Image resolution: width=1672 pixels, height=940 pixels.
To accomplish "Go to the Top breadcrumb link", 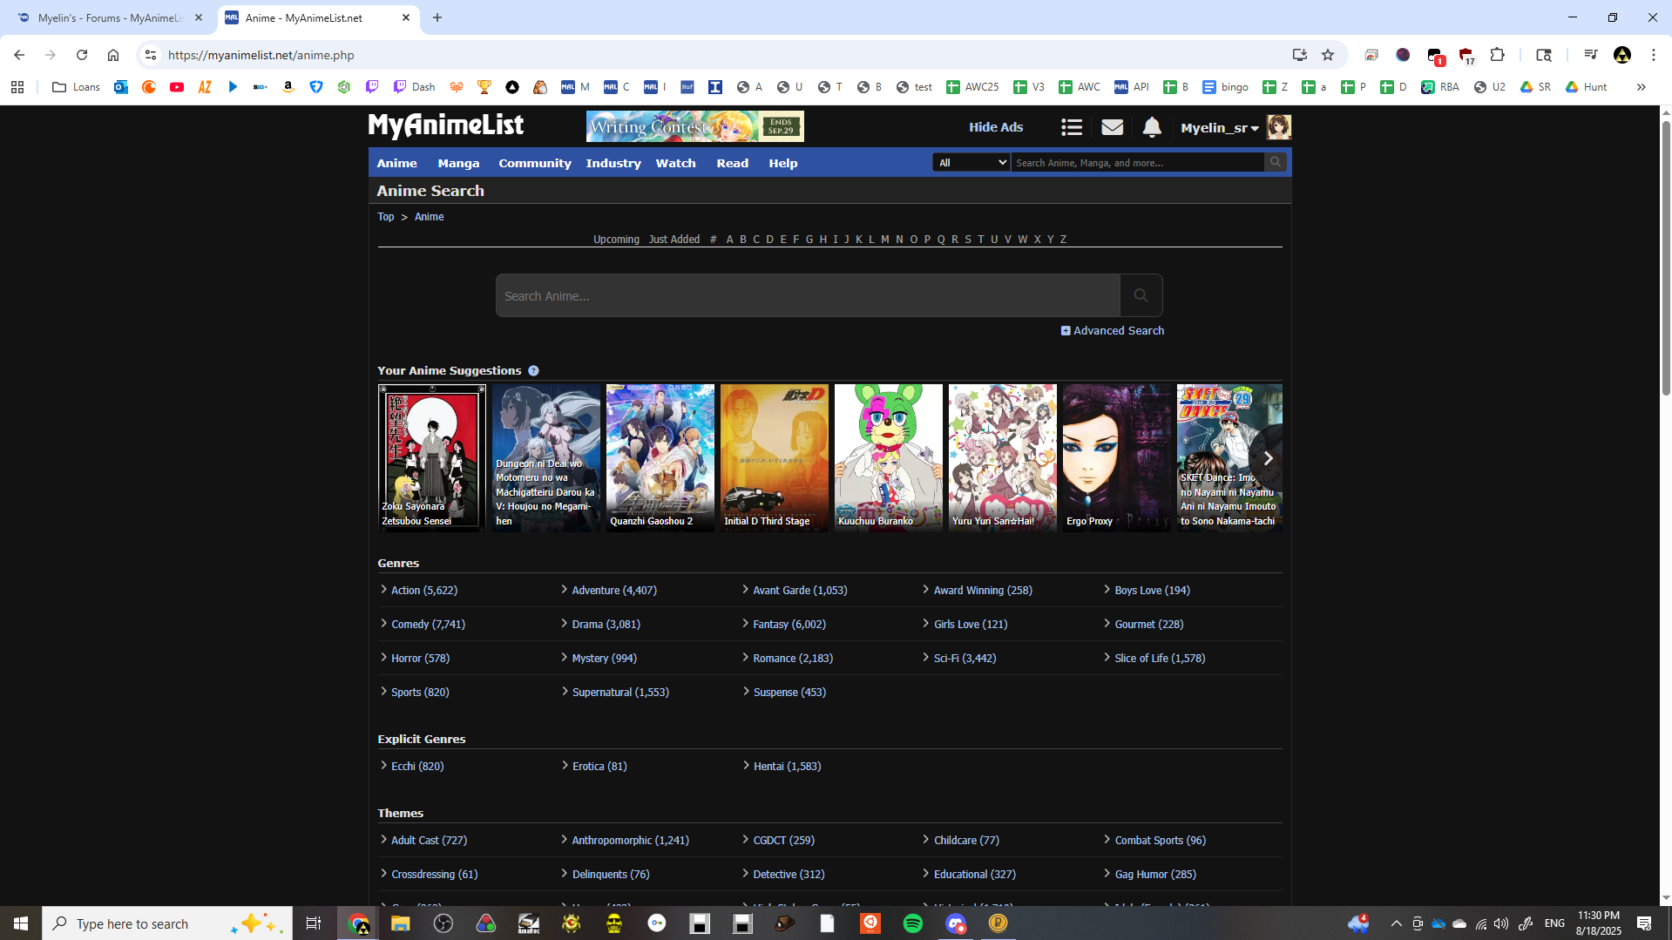I will tap(385, 217).
